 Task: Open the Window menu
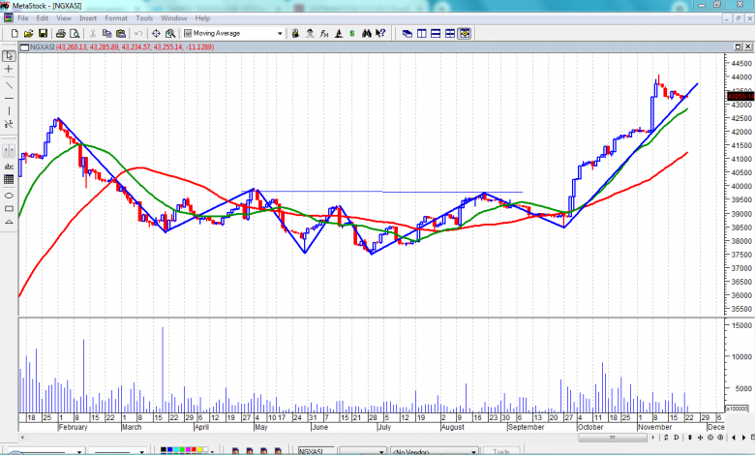174,18
